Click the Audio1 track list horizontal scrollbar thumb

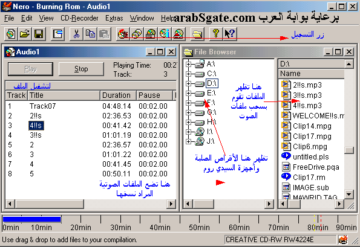point(49,204)
